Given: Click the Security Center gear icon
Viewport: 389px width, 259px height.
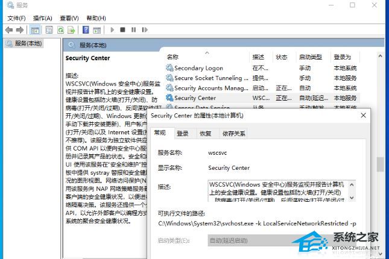Looking at the screenshot, I should [x=169, y=98].
